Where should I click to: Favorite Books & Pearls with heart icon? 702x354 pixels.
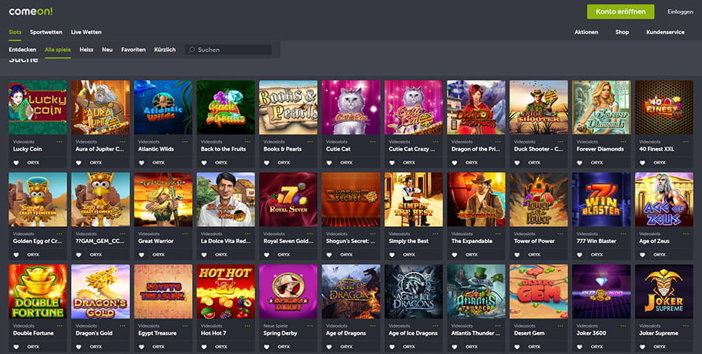[267, 163]
